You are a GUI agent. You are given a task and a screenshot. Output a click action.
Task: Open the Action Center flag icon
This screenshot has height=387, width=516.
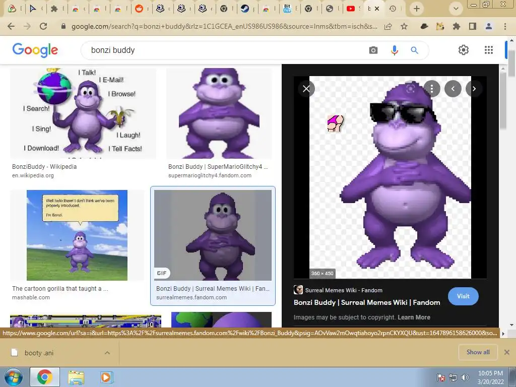(440, 377)
